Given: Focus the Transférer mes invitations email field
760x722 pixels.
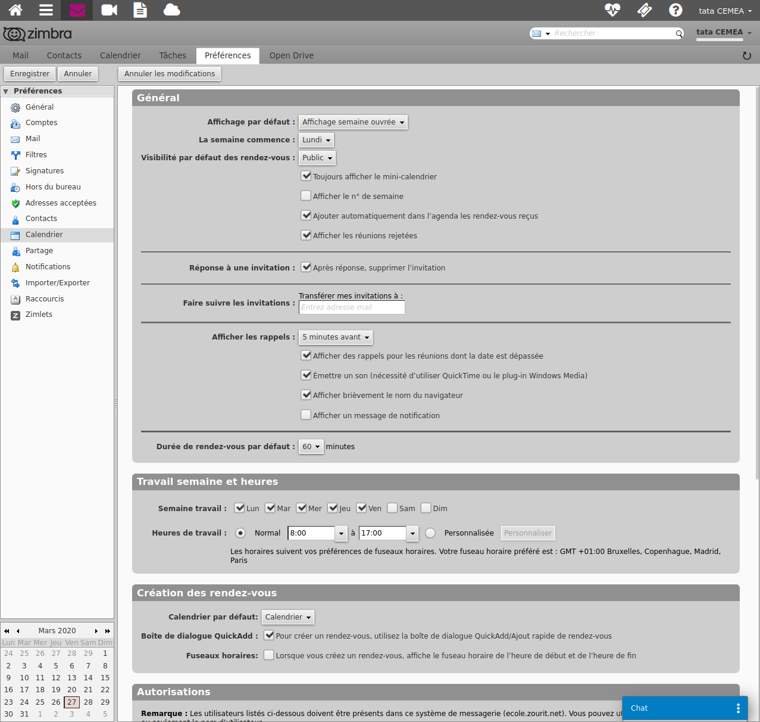Looking at the screenshot, I should tap(352, 307).
